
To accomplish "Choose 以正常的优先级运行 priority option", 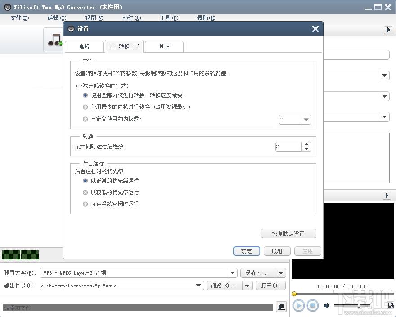I will tap(85, 181).
